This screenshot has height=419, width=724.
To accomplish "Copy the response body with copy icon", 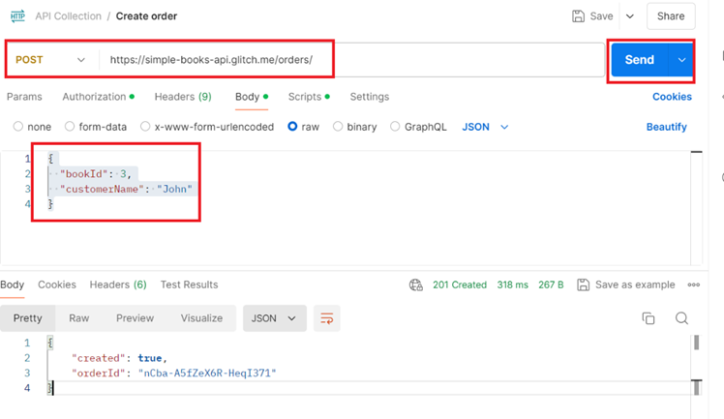I will (649, 318).
